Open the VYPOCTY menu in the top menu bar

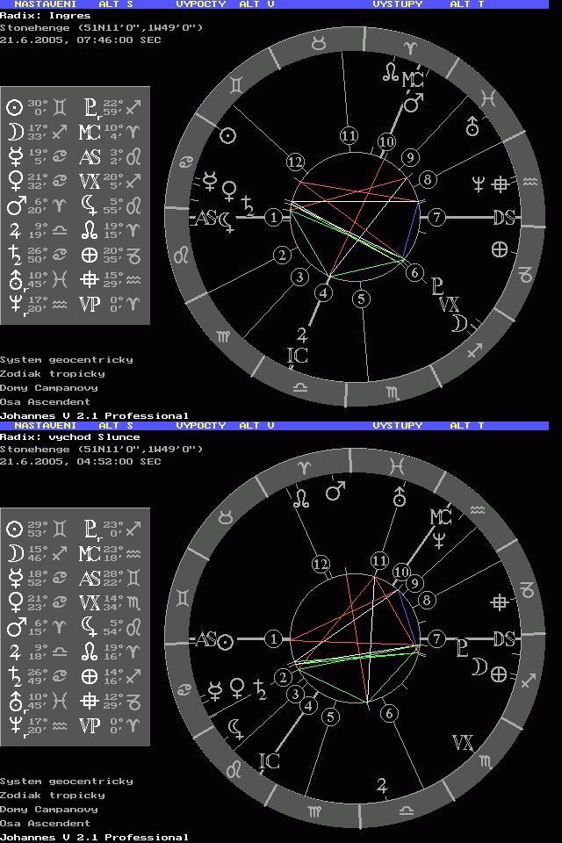[201, 4]
